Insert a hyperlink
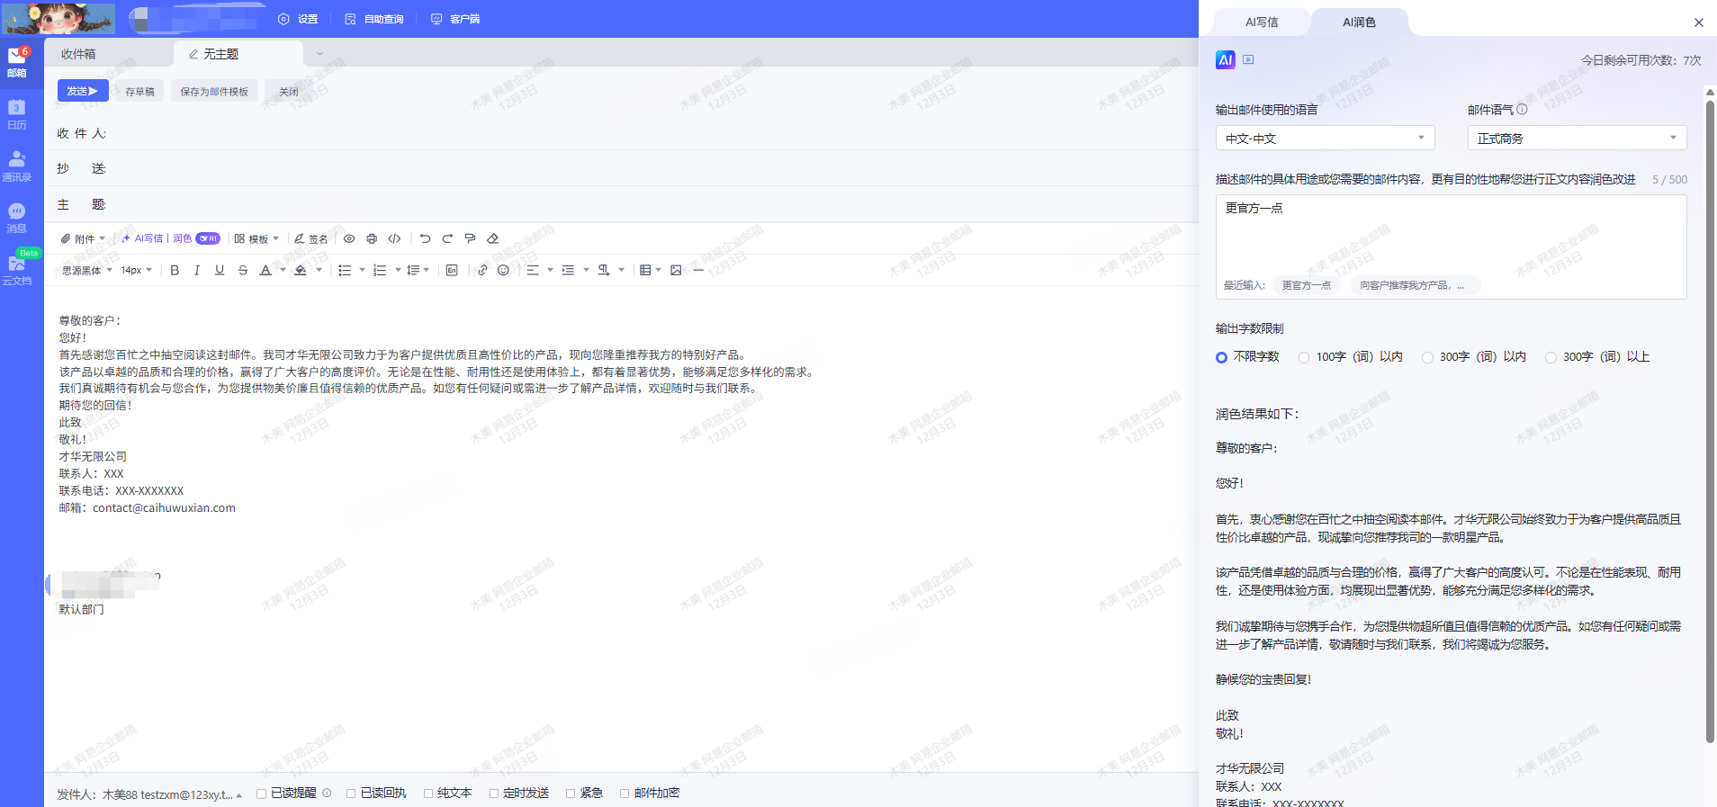This screenshot has width=1717, height=807. [482, 270]
